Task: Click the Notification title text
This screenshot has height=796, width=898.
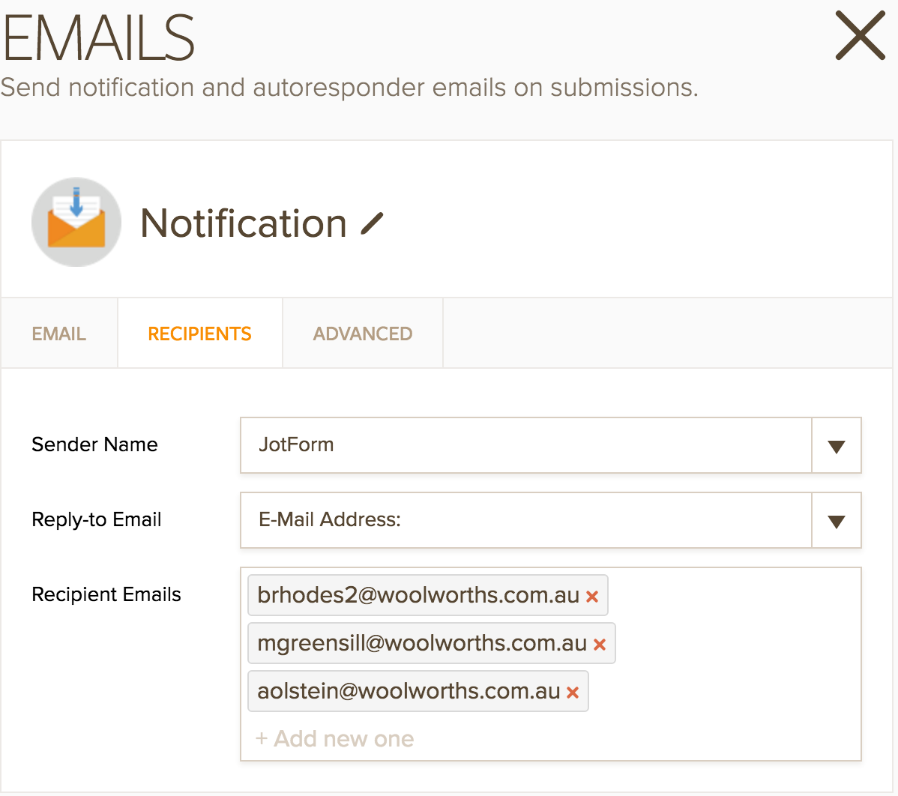Action: pos(244,223)
